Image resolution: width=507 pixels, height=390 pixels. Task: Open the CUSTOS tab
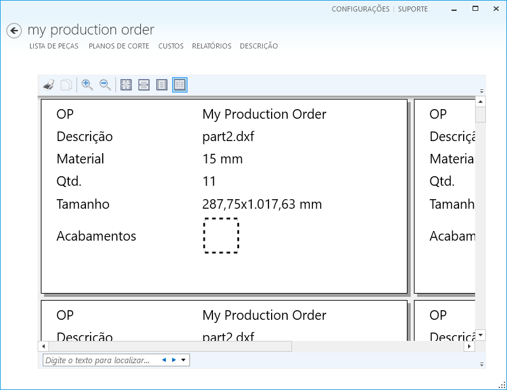[171, 46]
